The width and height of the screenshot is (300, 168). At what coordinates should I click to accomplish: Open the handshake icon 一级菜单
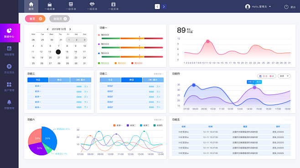coord(92,4)
